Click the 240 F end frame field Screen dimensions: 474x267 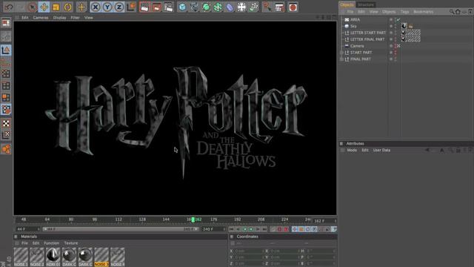click(213, 229)
